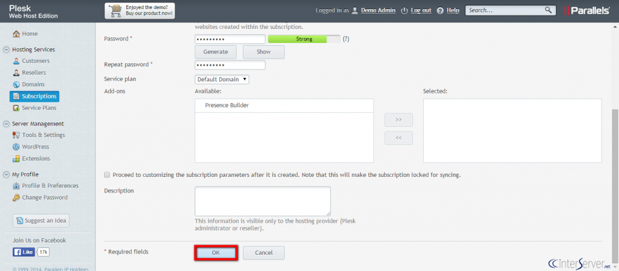Click the Show password button

pyautogui.click(x=264, y=52)
